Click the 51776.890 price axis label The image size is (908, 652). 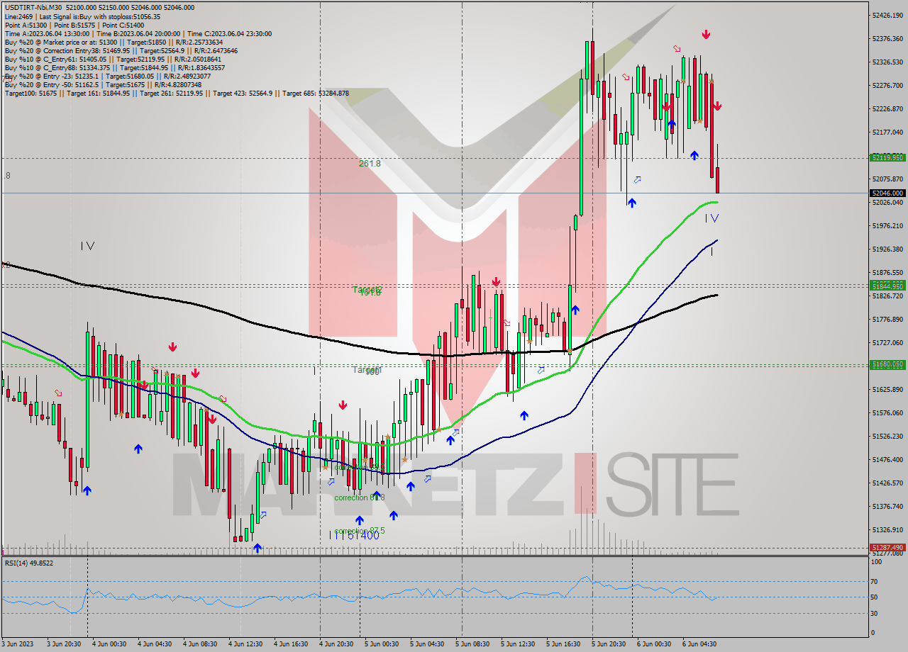(887, 319)
